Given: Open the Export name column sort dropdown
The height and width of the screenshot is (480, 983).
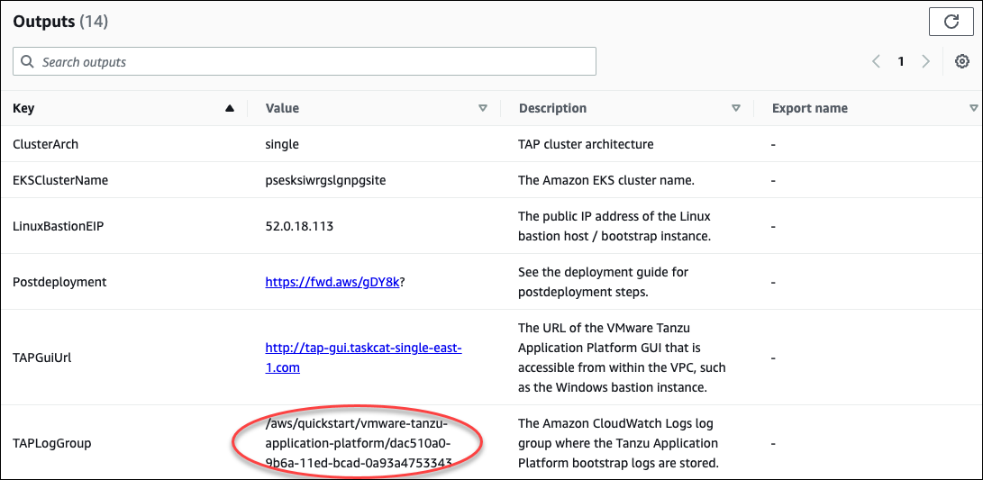Looking at the screenshot, I should pos(973,108).
